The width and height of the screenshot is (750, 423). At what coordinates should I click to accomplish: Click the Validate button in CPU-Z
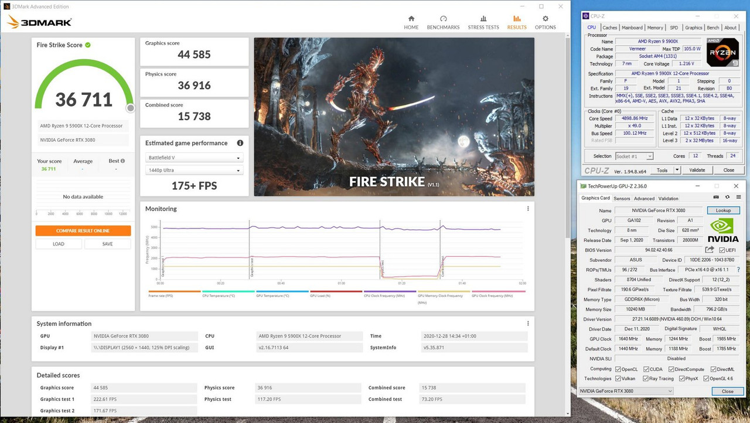pos(697,170)
